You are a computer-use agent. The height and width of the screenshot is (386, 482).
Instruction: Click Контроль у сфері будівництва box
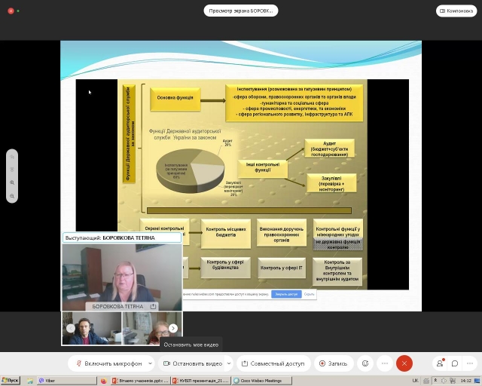(x=225, y=267)
